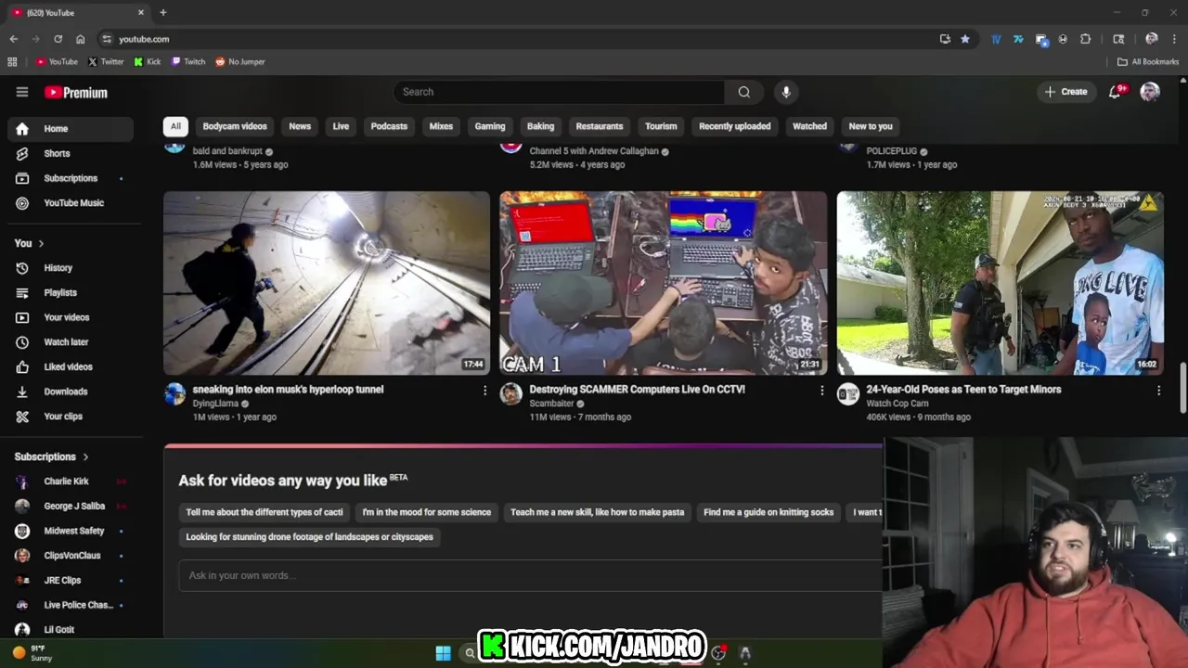The width and height of the screenshot is (1188, 668).
Task: Open the taskbar weather widget
Action: [x=32, y=653]
